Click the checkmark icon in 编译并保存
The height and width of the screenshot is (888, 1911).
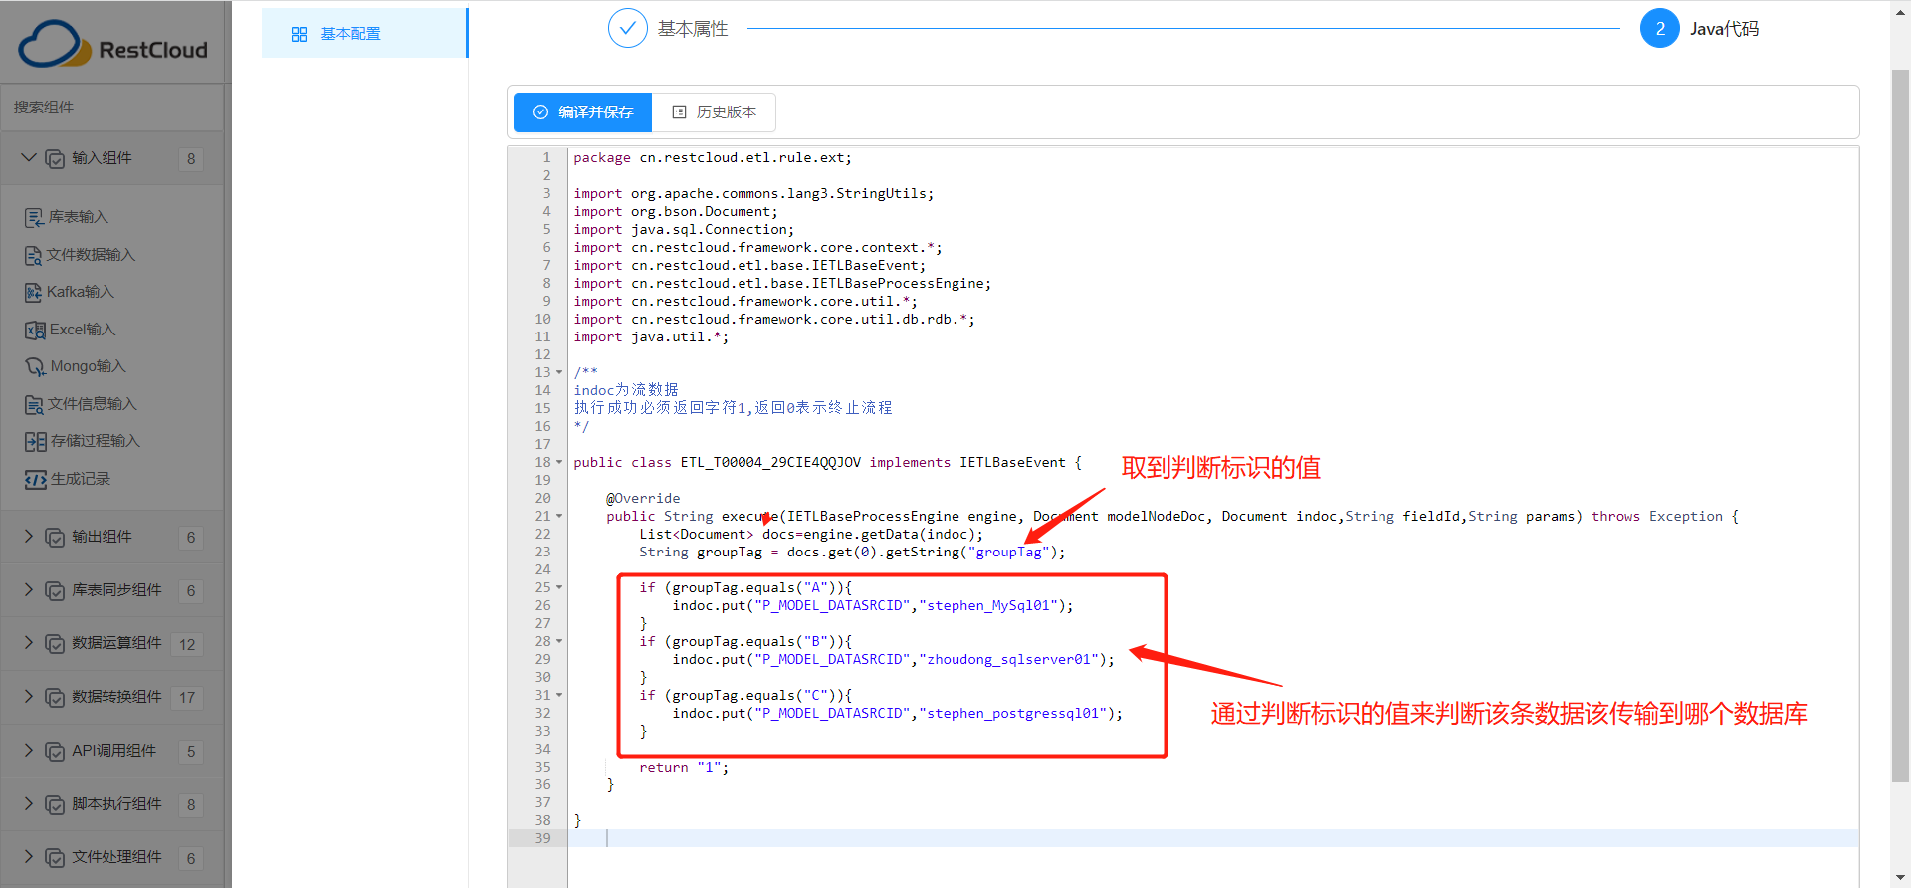coord(540,112)
